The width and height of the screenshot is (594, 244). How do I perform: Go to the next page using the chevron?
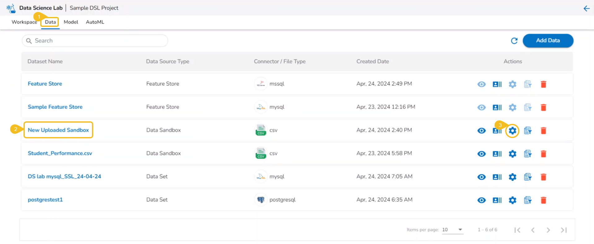tap(548, 230)
